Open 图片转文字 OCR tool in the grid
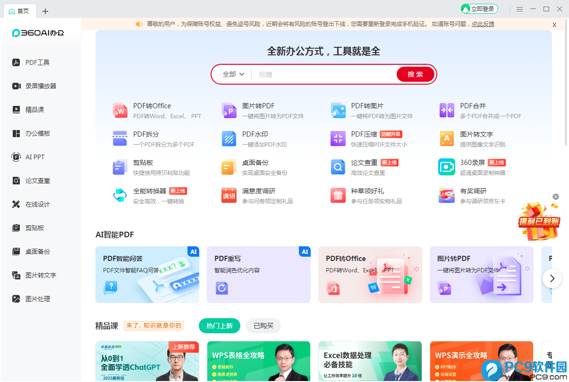The image size is (569, 382). (x=447, y=139)
